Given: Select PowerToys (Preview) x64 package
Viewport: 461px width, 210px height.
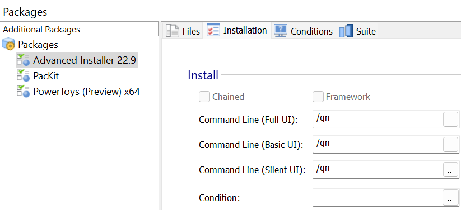Looking at the screenshot, I should (86, 92).
